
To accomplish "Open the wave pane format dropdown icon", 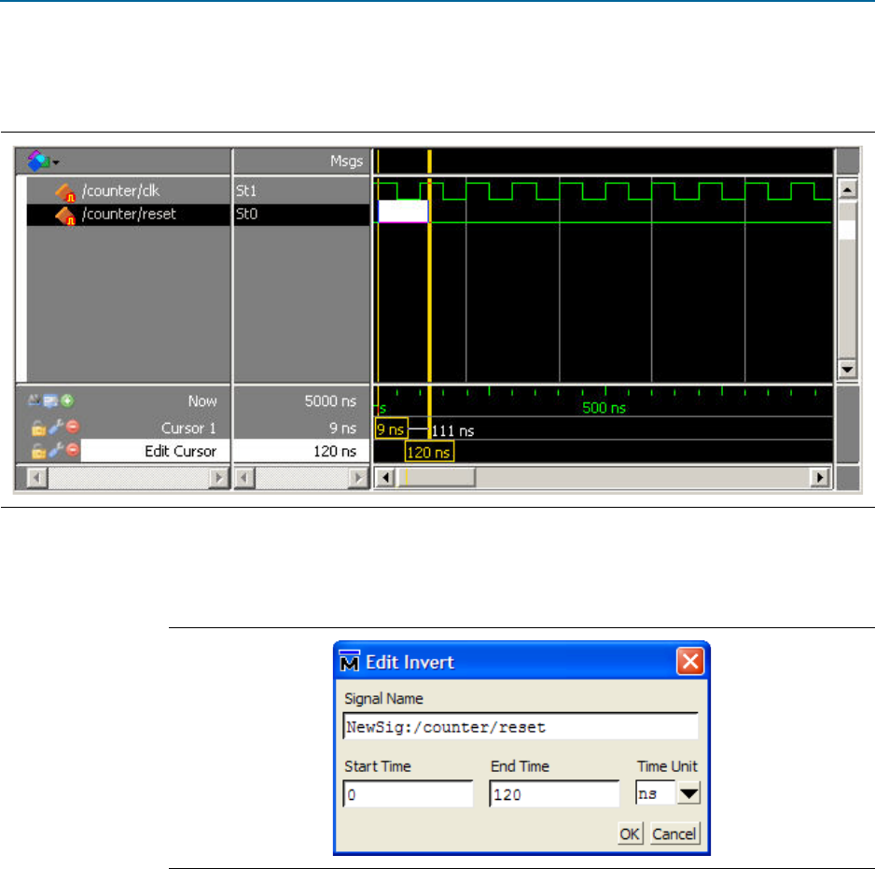I will point(43,161).
